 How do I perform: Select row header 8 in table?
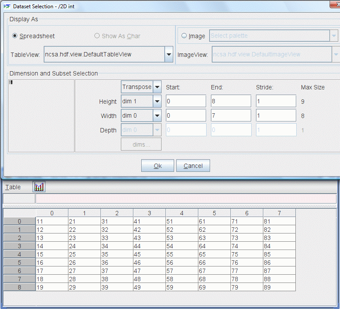19,287
